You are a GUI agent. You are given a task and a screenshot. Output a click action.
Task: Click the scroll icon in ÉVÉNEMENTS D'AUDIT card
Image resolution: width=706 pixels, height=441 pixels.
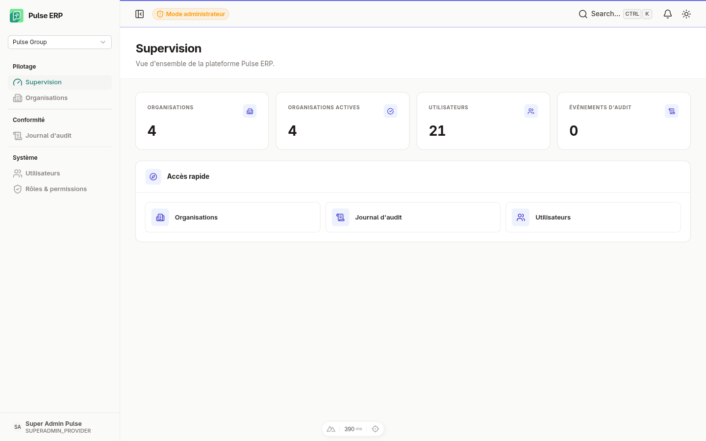[672, 111]
